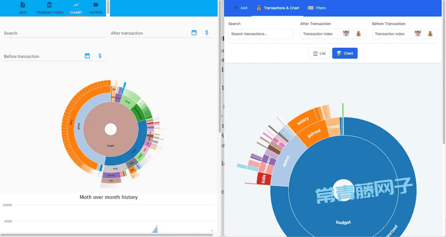
Task: Click calendar icon in After transaction field, left app
Action: (194, 33)
